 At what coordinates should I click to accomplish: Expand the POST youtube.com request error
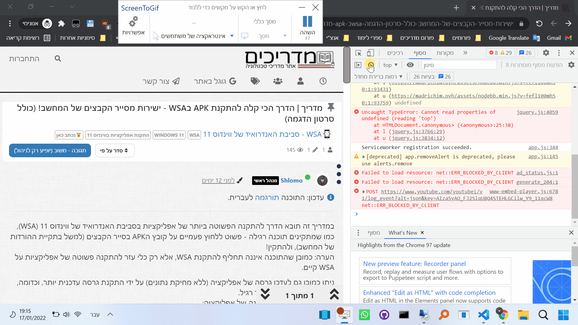364,192
